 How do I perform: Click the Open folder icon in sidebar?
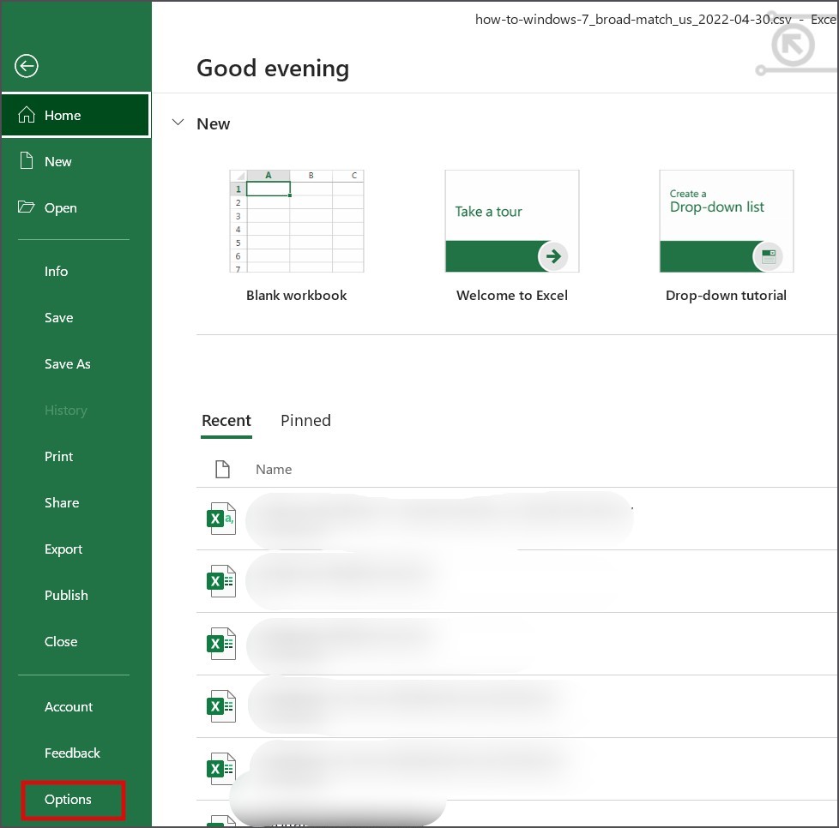pos(27,207)
